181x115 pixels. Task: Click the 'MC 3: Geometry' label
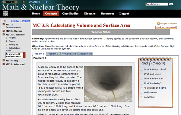(15, 35)
